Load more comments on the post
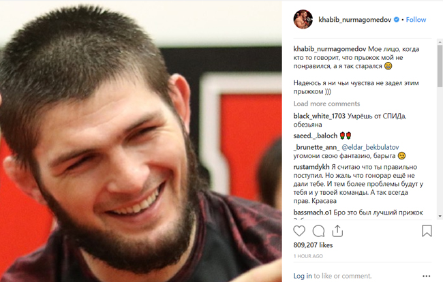The image size is (443, 282). click(x=326, y=104)
